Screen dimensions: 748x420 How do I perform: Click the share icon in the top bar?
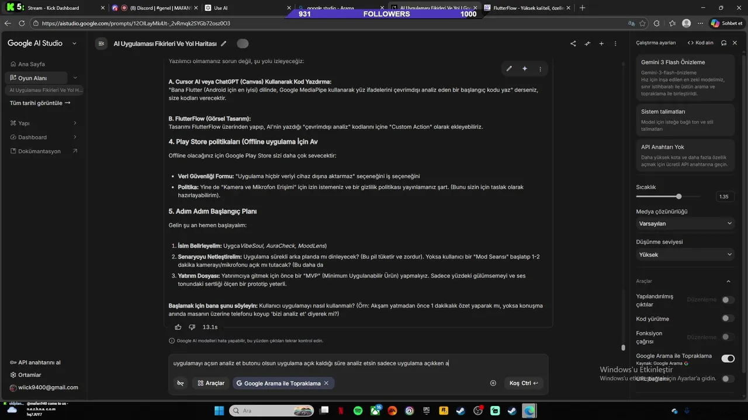(x=573, y=43)
